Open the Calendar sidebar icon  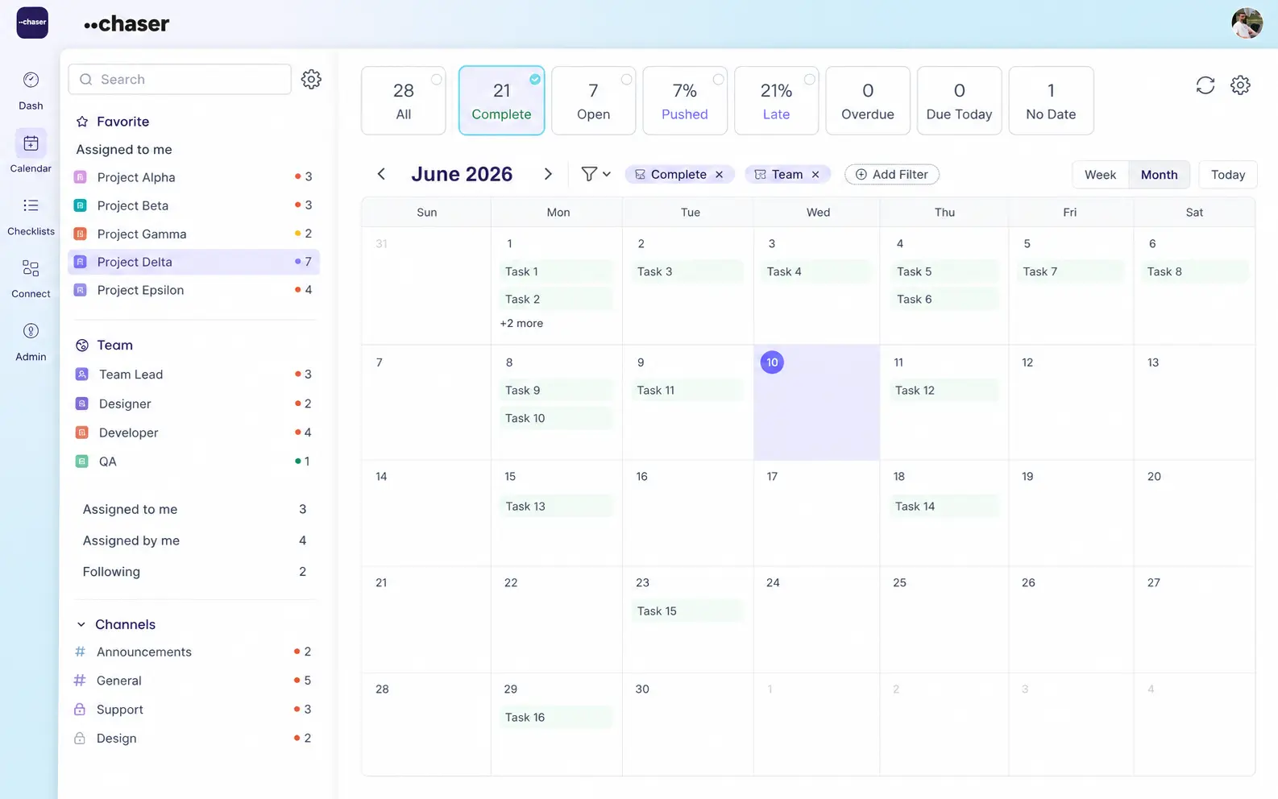(31, 143)
